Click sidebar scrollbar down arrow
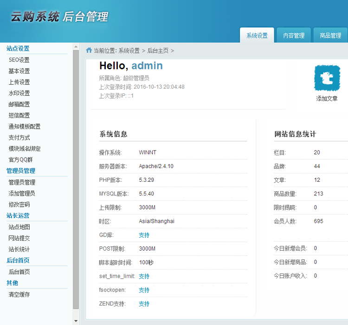The image size is (348, 325). pyautogui.click(x=76, y=321)
